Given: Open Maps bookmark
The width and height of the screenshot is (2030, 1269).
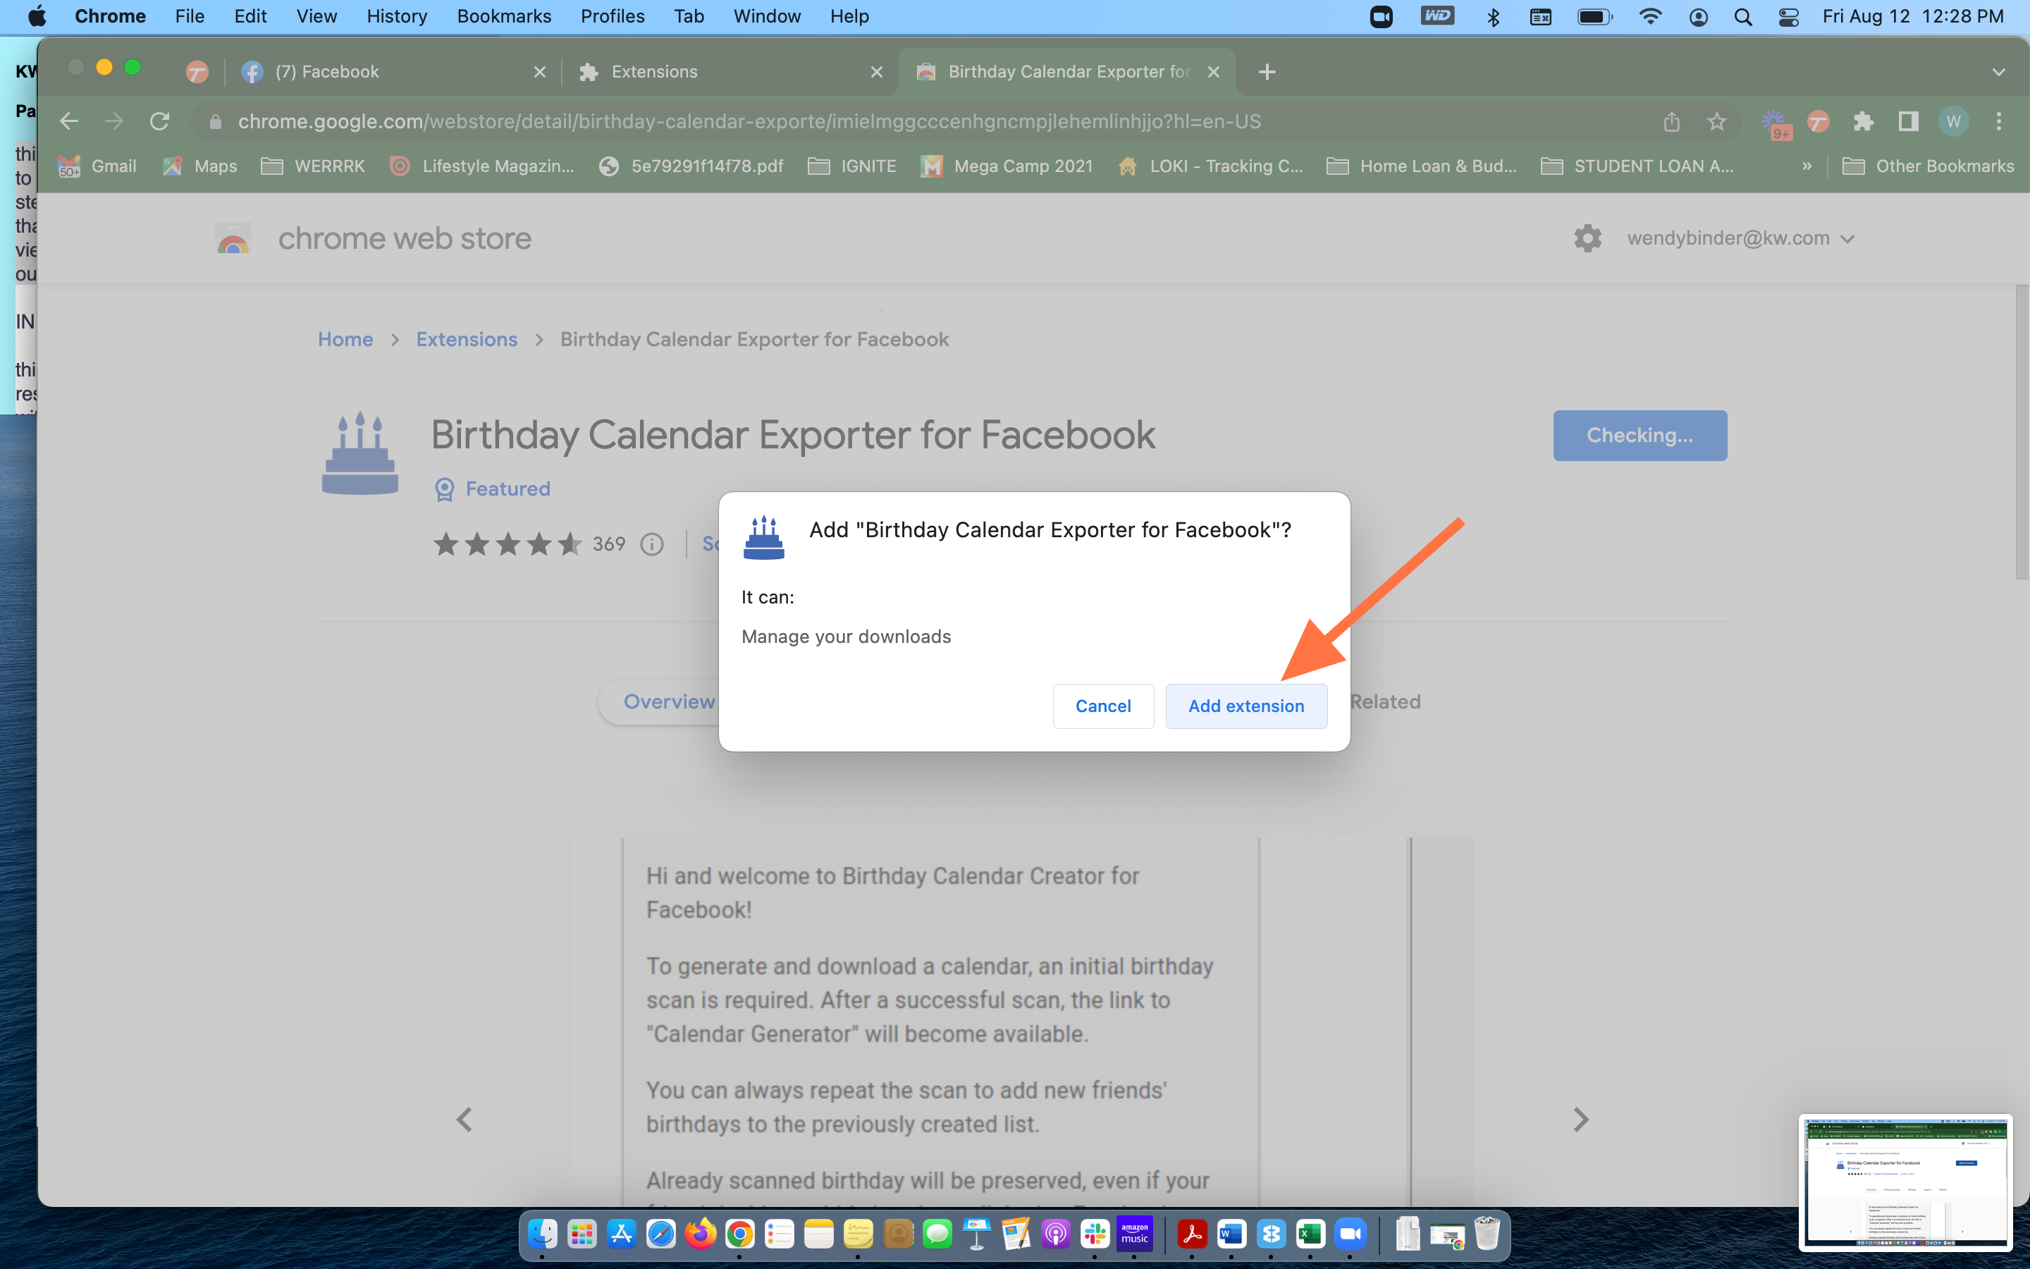Looking at the screenshot, I should [x=199, y=166].
